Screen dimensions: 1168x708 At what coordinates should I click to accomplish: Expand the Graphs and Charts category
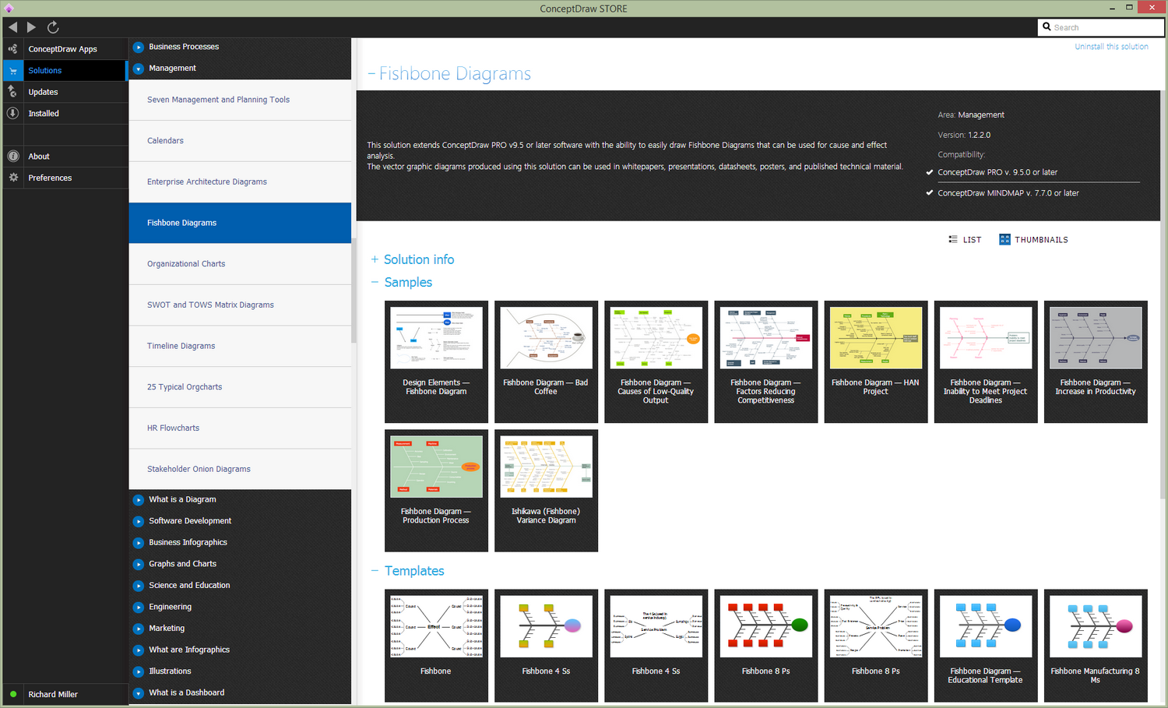139,564
